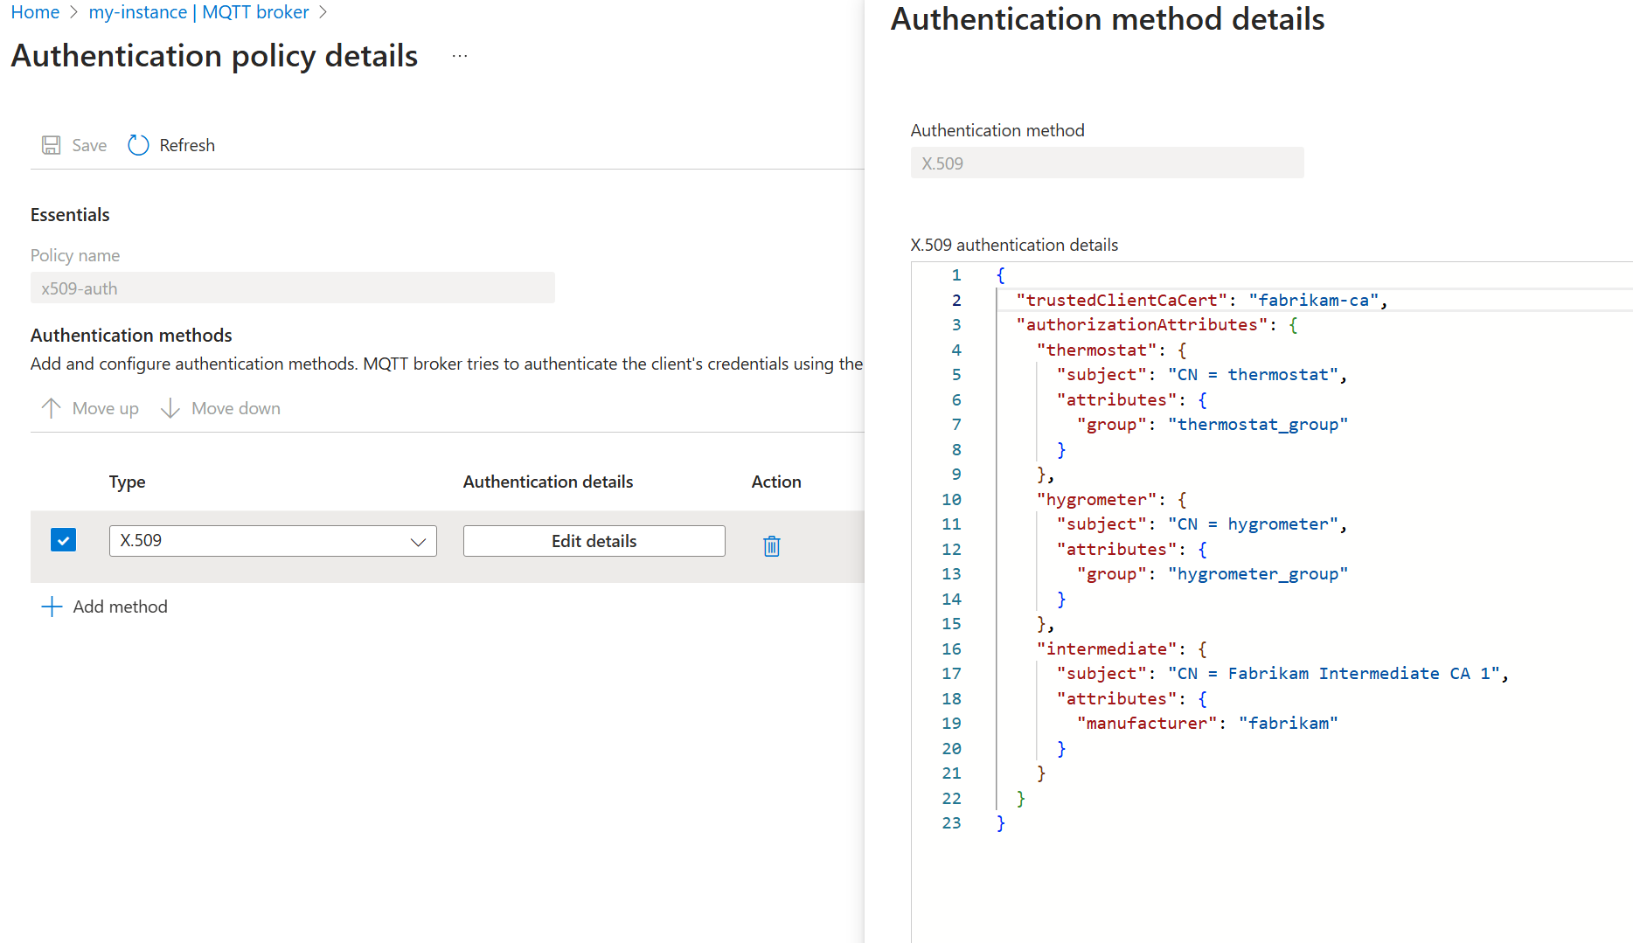Viewport: 1633px width, 943px height.
Task: Expand the breadcrumb chevron after Home
Action: pos(73,12)
